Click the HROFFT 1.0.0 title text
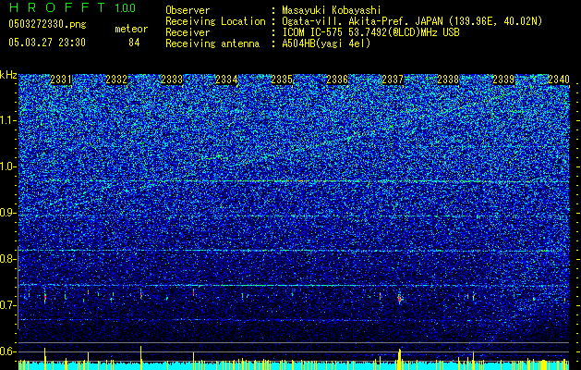Screen dimensions: 581x370 click(72, 7)
